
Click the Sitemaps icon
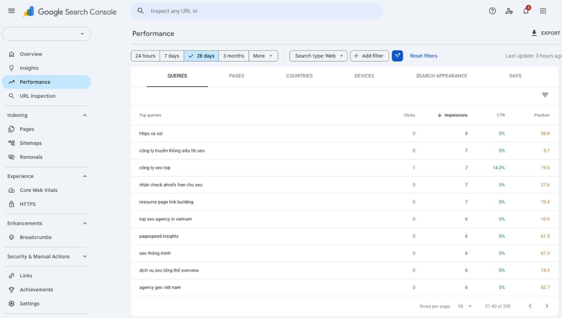(12, 143)
